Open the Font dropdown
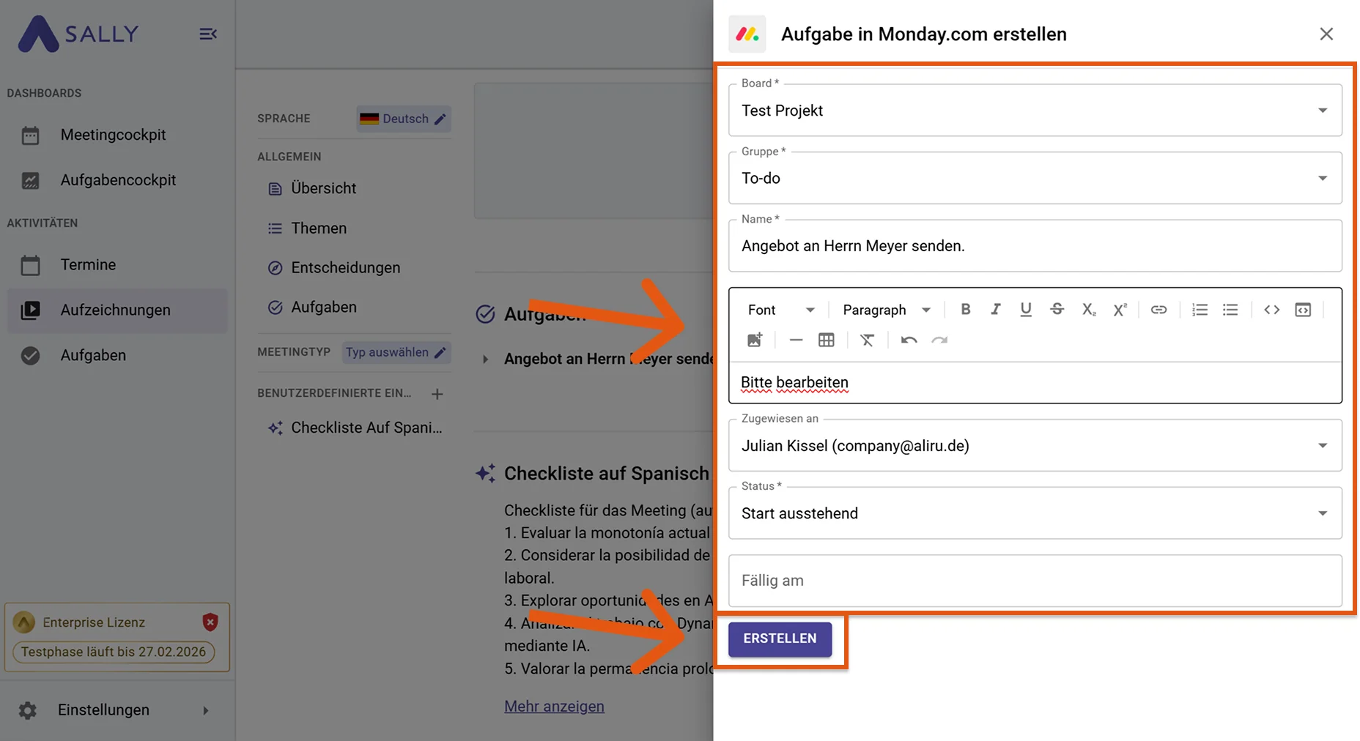The width and height of the screenshot is (1360, 741). (781, 310)
